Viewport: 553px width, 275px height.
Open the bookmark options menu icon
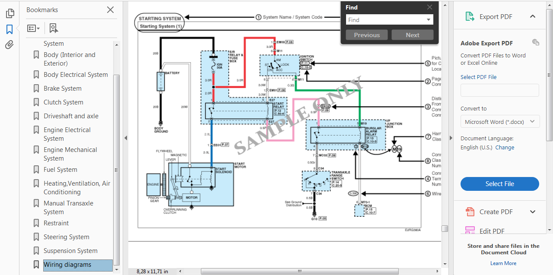pyautogui.click(x=33, y=28)
